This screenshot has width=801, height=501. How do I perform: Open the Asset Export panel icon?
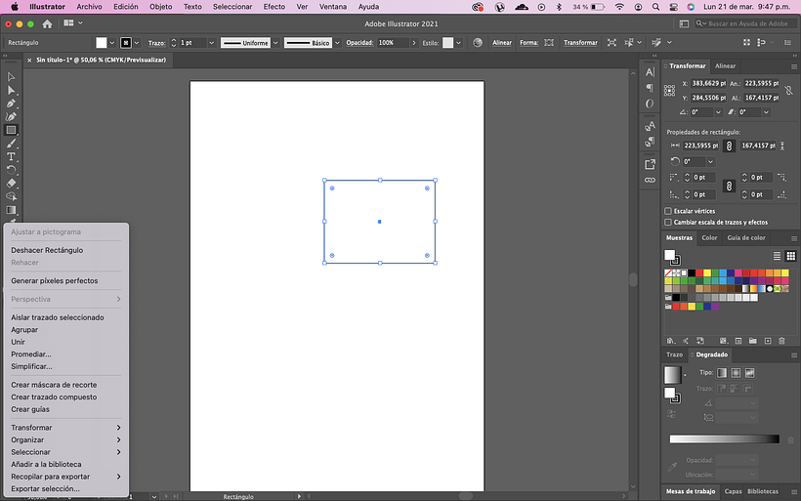(650, 164)
